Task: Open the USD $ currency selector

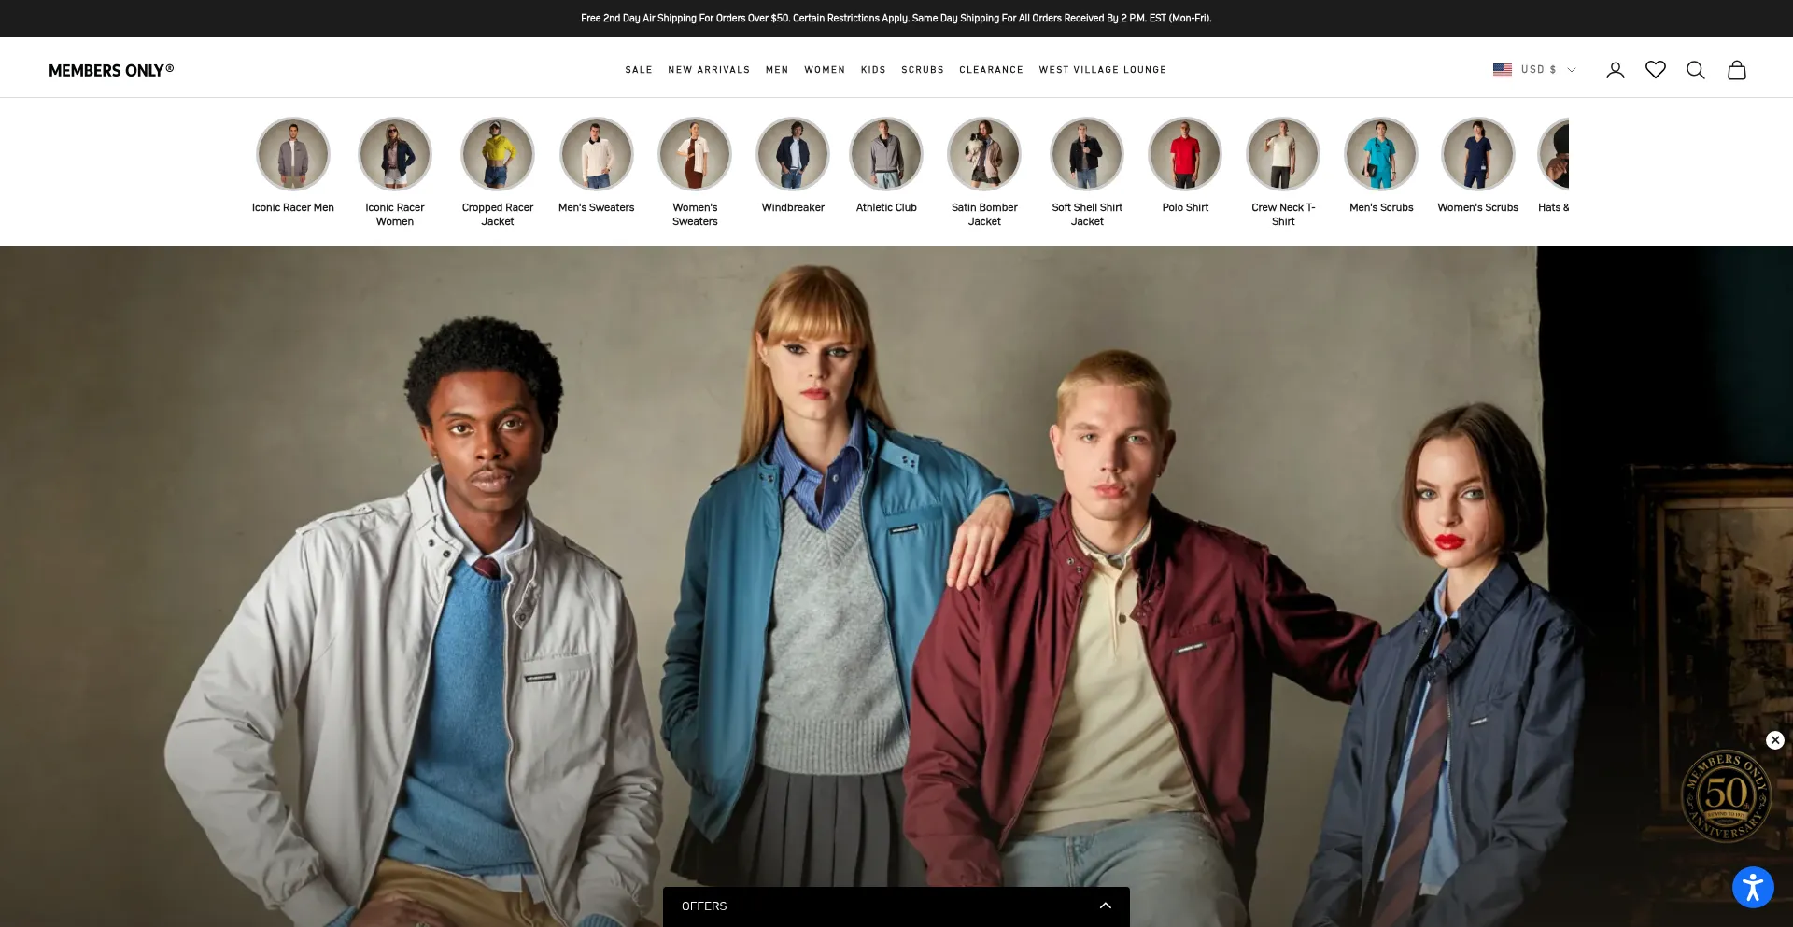Action: point(1546,70)
